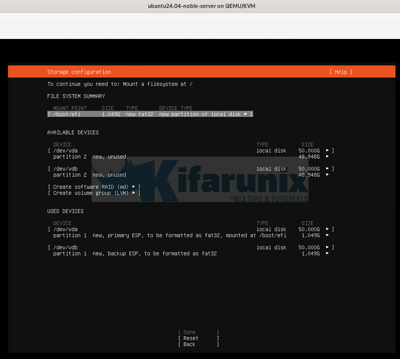
Task: Select /dev/vda partition 2 new, unused
Action: coord(191,157)
